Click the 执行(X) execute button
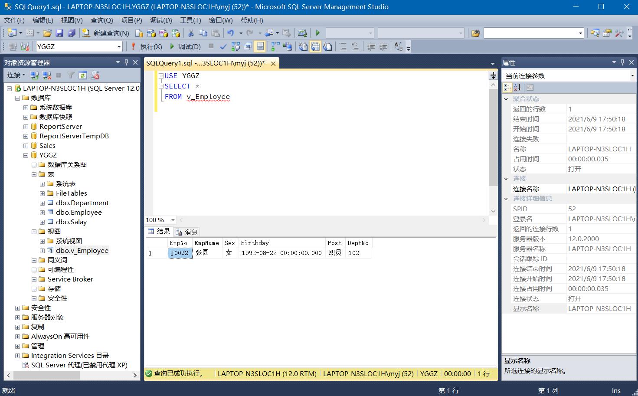The image size is (638, 396). coord(146,46)
